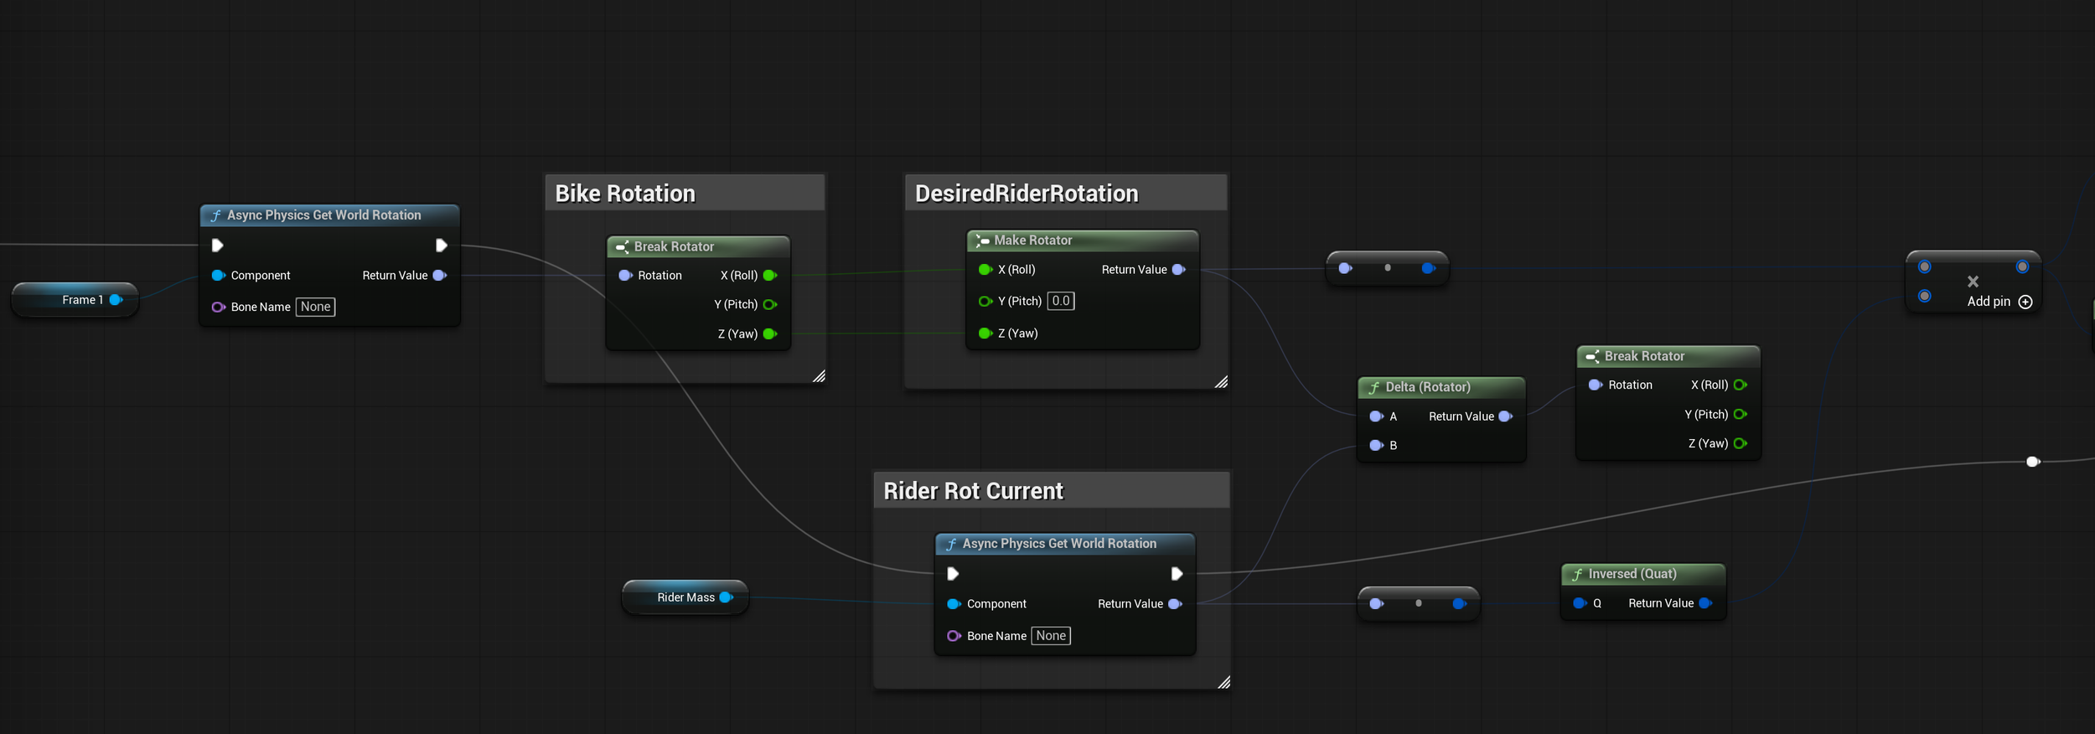Click the Make Rotator node header
2095x734 pixels.
point(1083,240)
